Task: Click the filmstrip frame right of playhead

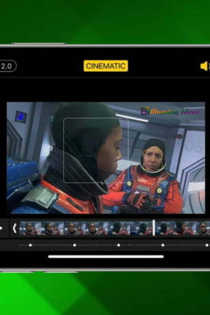Action: pos(166,228)
